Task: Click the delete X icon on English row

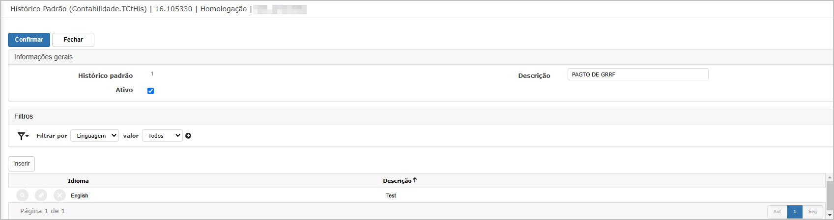Action: 59,196
